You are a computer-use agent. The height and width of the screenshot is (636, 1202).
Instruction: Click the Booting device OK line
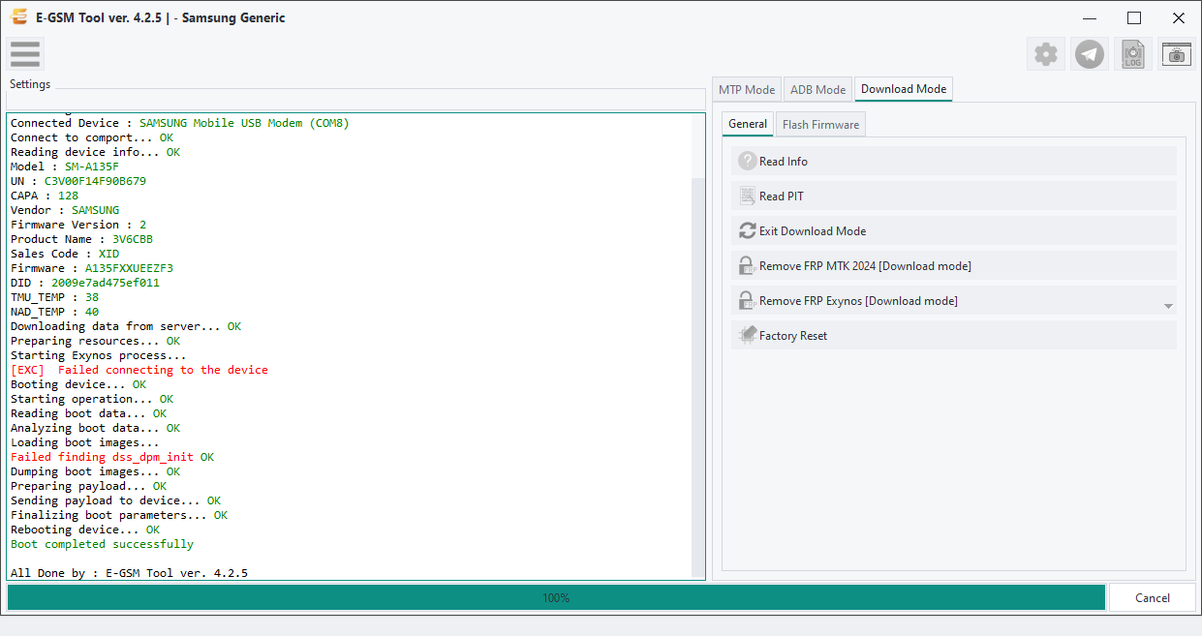[78, 384]
